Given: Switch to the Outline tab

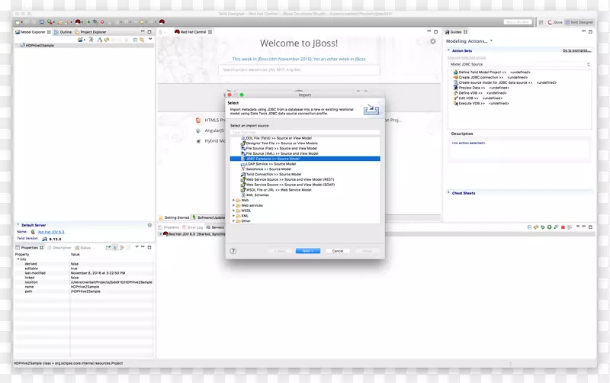Looking at the screenshot, I should (x=63, y=32).
